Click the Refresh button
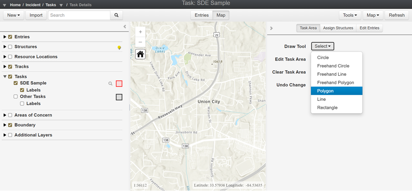412x191 pixels. click(396, 15)
